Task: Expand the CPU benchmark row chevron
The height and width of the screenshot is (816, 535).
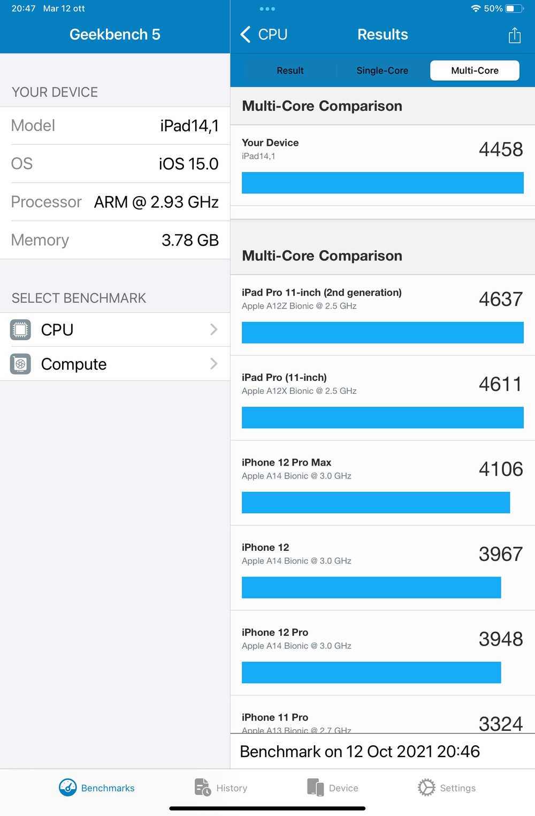Action: (214, 330)
